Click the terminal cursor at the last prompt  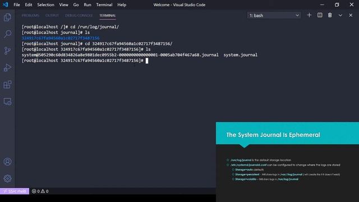147,61
